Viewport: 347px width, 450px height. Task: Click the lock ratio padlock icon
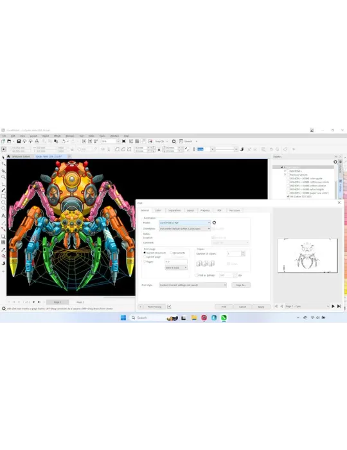159,150
